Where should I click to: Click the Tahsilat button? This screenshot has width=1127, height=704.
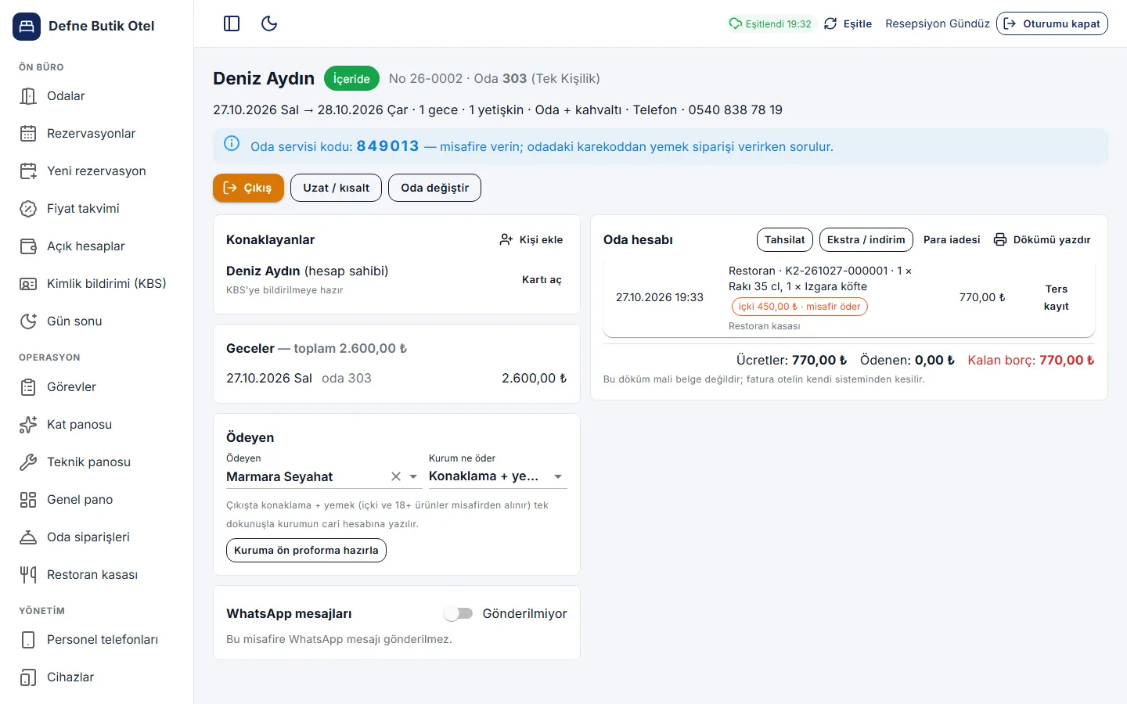pos(785,239)
